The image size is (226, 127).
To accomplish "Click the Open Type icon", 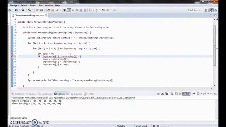I will click(49, 10).
